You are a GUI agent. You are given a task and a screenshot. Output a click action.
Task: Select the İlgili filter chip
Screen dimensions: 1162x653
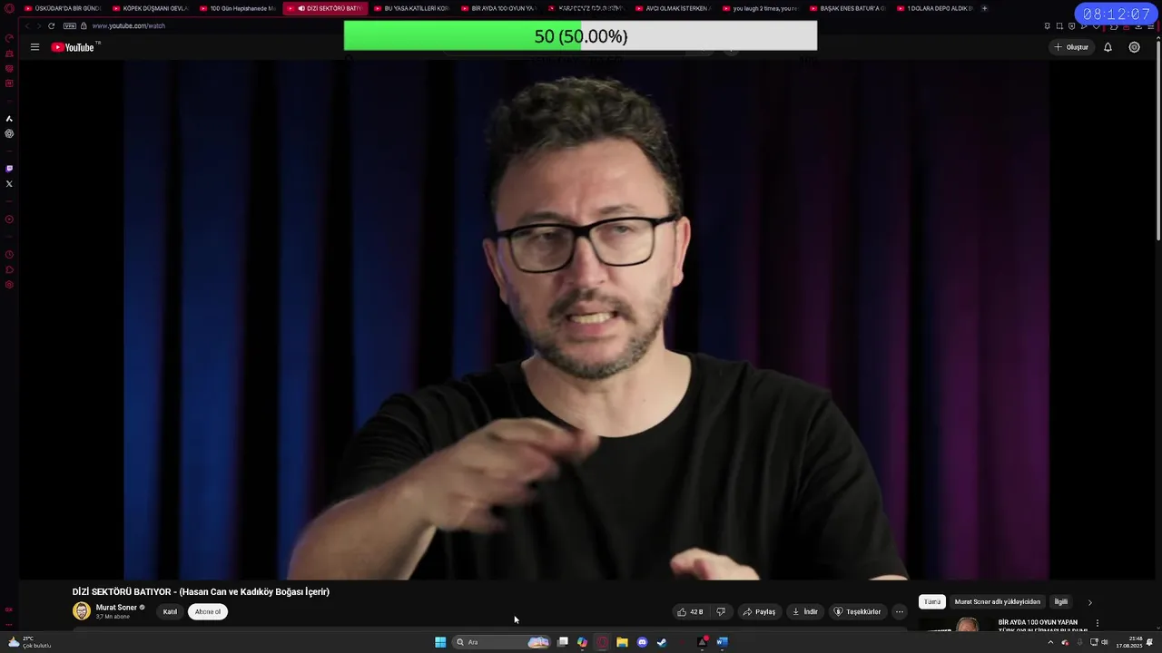(1060, 602)
